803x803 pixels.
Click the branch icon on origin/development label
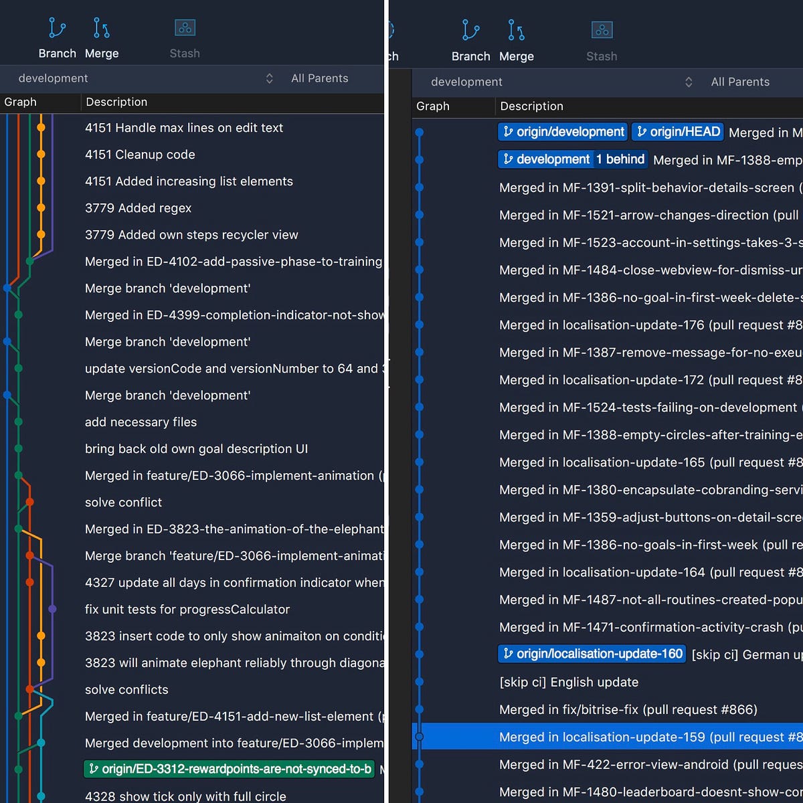tap(509, 132)
